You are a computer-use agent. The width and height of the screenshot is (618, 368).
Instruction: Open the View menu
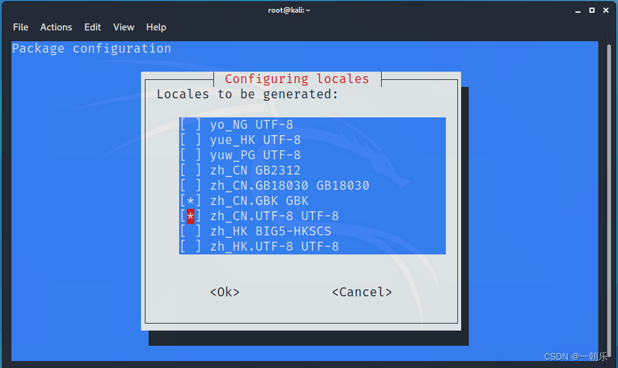(x=124, y=27)
